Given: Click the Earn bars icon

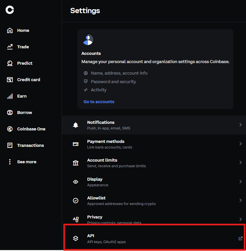Looking at the screenshot, I should (x=10, y=96).
